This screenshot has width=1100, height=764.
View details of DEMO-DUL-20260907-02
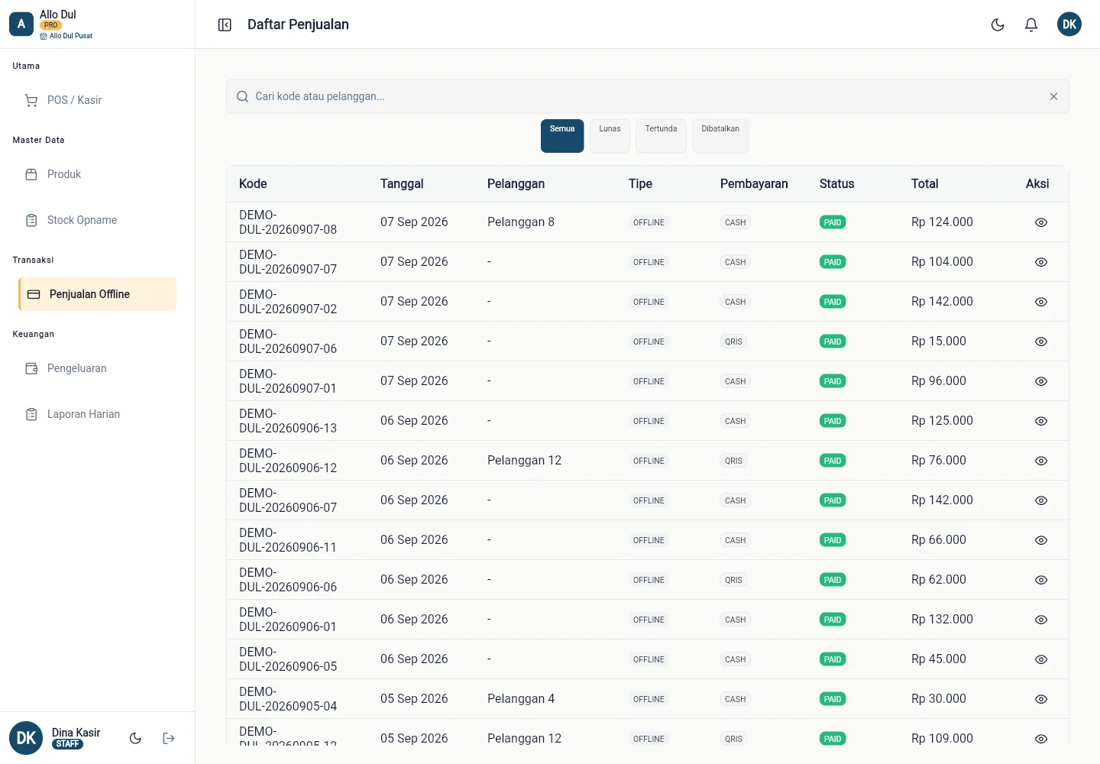tap(1040, 302)
